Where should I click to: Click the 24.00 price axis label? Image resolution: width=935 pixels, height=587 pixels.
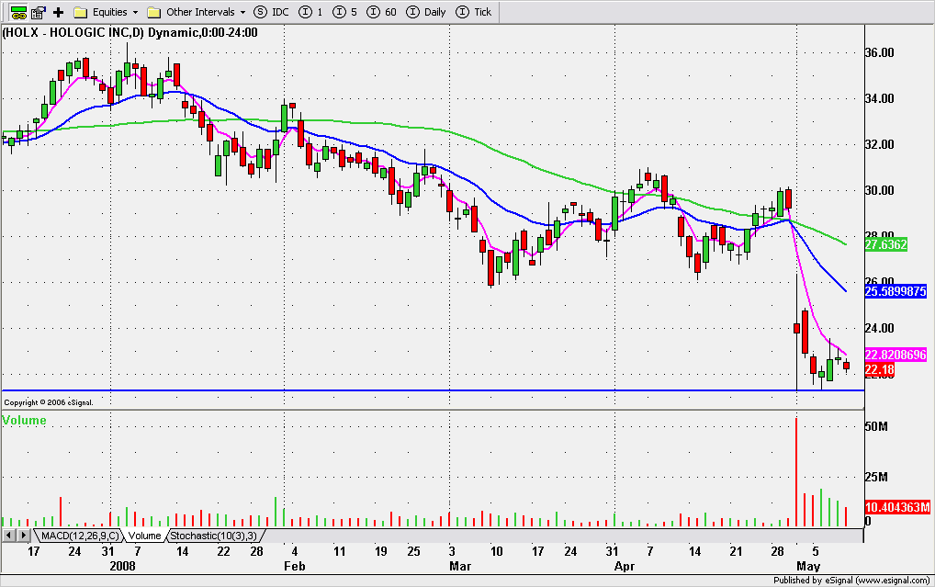pos(880,328)
